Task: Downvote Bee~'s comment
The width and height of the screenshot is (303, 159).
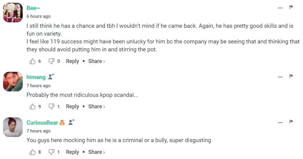Action: pos(52,61)
